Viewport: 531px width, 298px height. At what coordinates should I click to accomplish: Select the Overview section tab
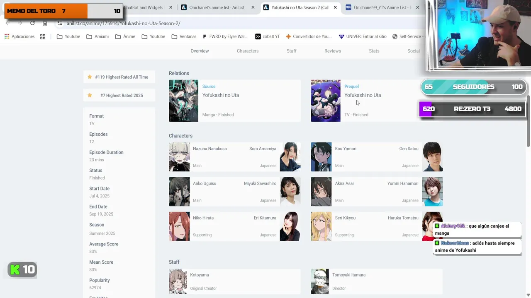tap(200, 51)
